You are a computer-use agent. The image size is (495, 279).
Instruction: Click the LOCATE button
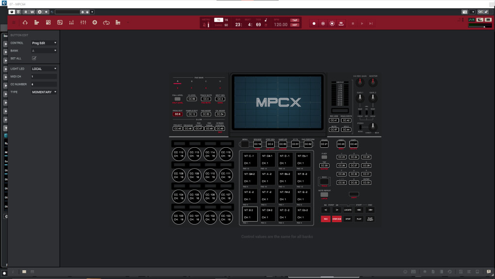point(347,209)
